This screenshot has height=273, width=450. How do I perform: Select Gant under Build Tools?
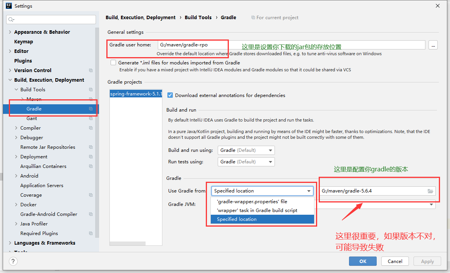31,118
